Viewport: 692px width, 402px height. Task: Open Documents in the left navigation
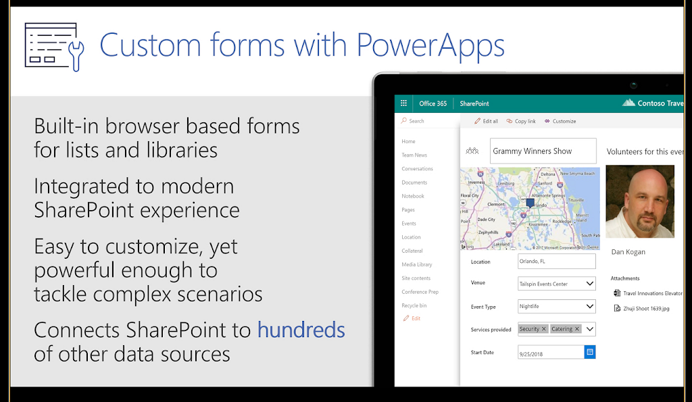414,182
